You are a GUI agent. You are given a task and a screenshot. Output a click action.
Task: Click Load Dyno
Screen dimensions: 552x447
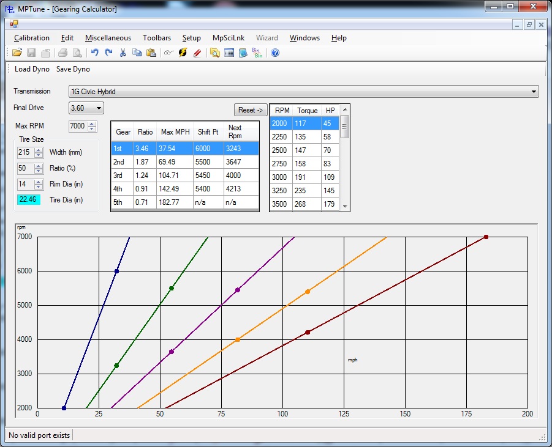coord(32,69)
